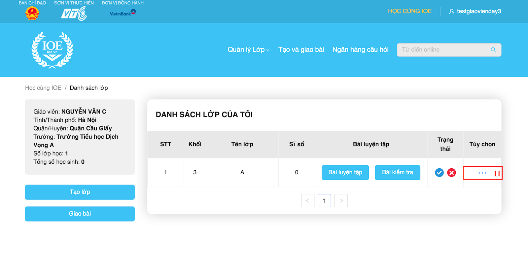Image resolution: width=528 pixels, height=272 pixels.
Task: Click the Giao bài button
Action: (80, 214)
